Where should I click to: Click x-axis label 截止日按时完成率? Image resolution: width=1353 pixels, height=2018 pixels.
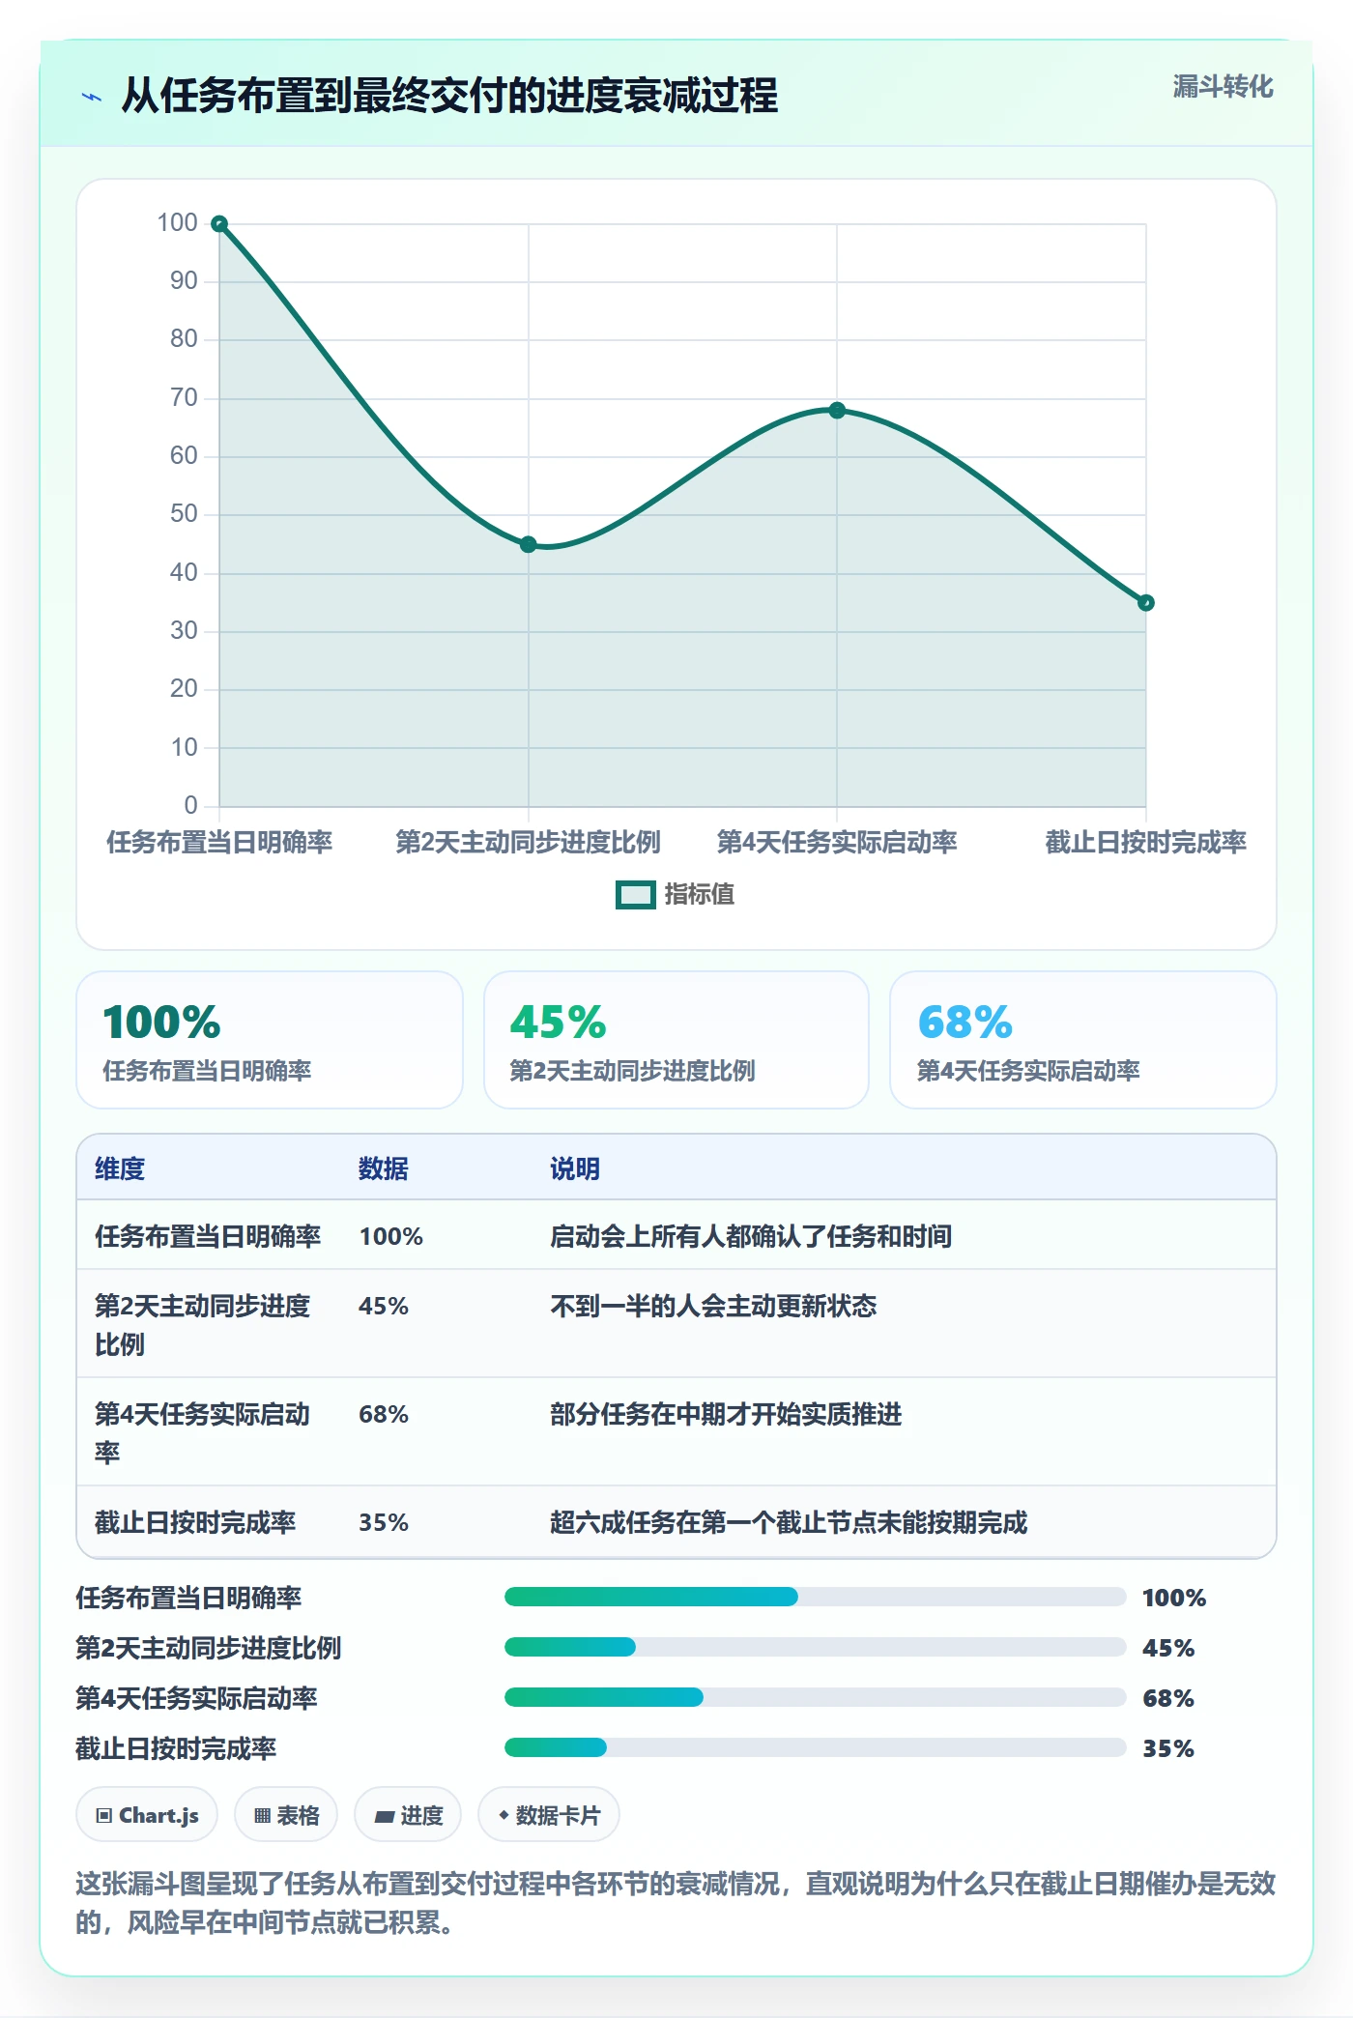click(1146, 842)
